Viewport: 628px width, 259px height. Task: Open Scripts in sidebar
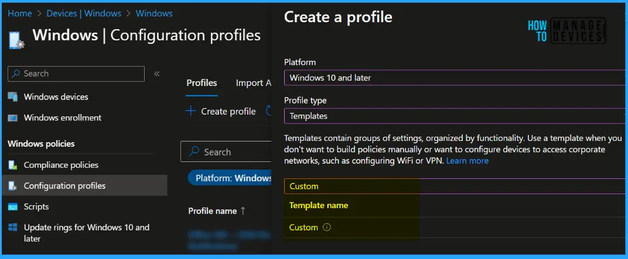point(36,206)
